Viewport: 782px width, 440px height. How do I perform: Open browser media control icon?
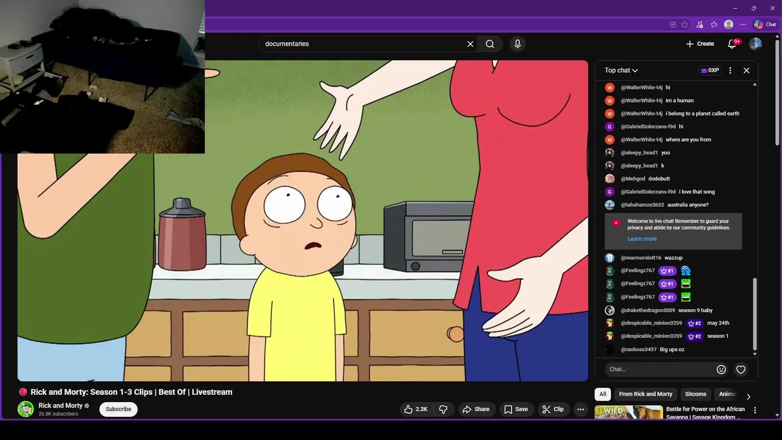700,24
